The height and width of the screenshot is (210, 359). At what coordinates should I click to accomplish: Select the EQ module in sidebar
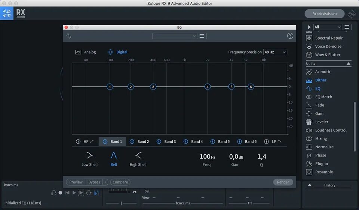313,88
